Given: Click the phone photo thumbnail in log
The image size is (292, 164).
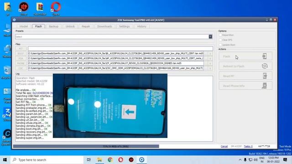Looking at the screenshot, I should (x=110, y=106).
